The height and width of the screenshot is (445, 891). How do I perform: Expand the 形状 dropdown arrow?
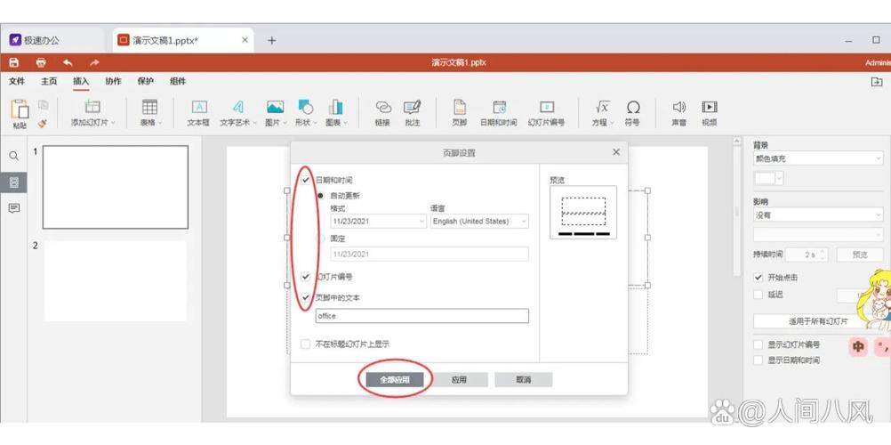point(315,122)
